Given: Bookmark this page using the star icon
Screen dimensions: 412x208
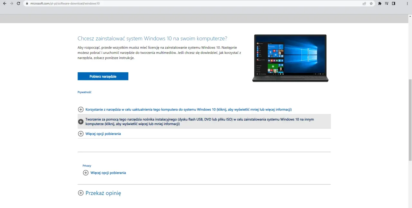Looking at the screenshot, I should pyautogui.click(x=371, y=3).
